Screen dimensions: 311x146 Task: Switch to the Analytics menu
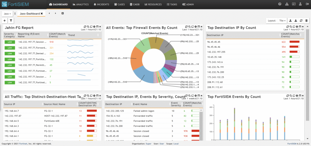80,5
